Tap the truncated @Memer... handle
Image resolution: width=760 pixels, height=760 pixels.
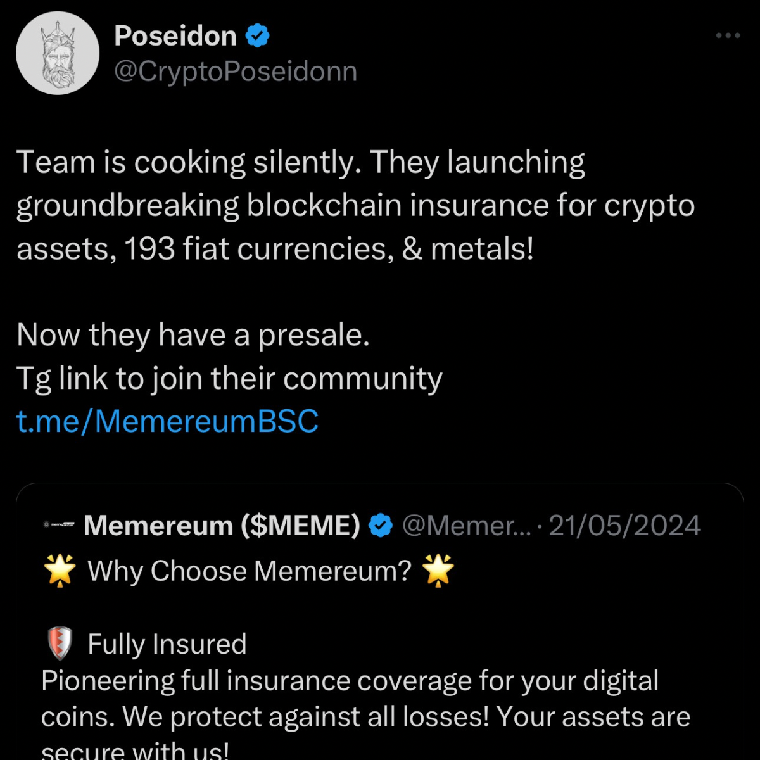point(465,526)
